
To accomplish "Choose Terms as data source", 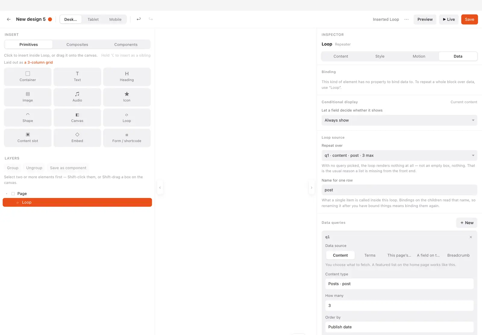I will pyautogui.click(x=370, y=255).
